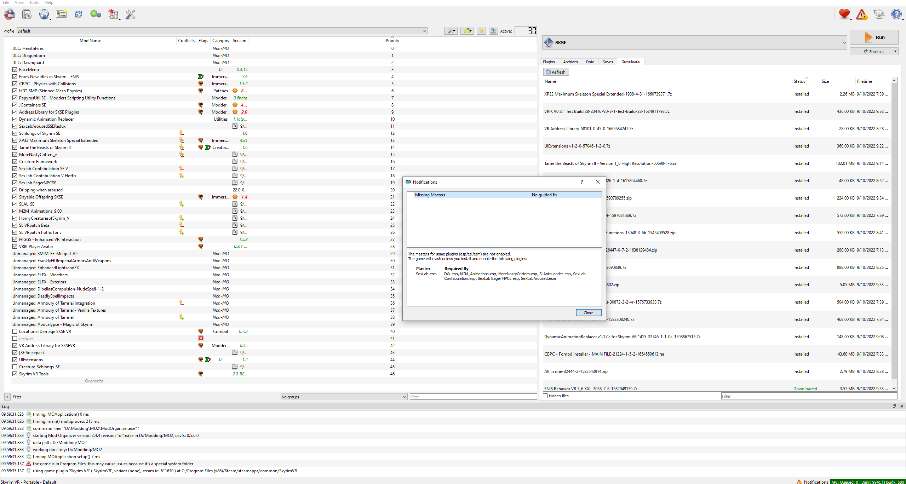Click the Update globe icon at the top right
Screen dimensions: 906x484
click(x=879, y=15)
